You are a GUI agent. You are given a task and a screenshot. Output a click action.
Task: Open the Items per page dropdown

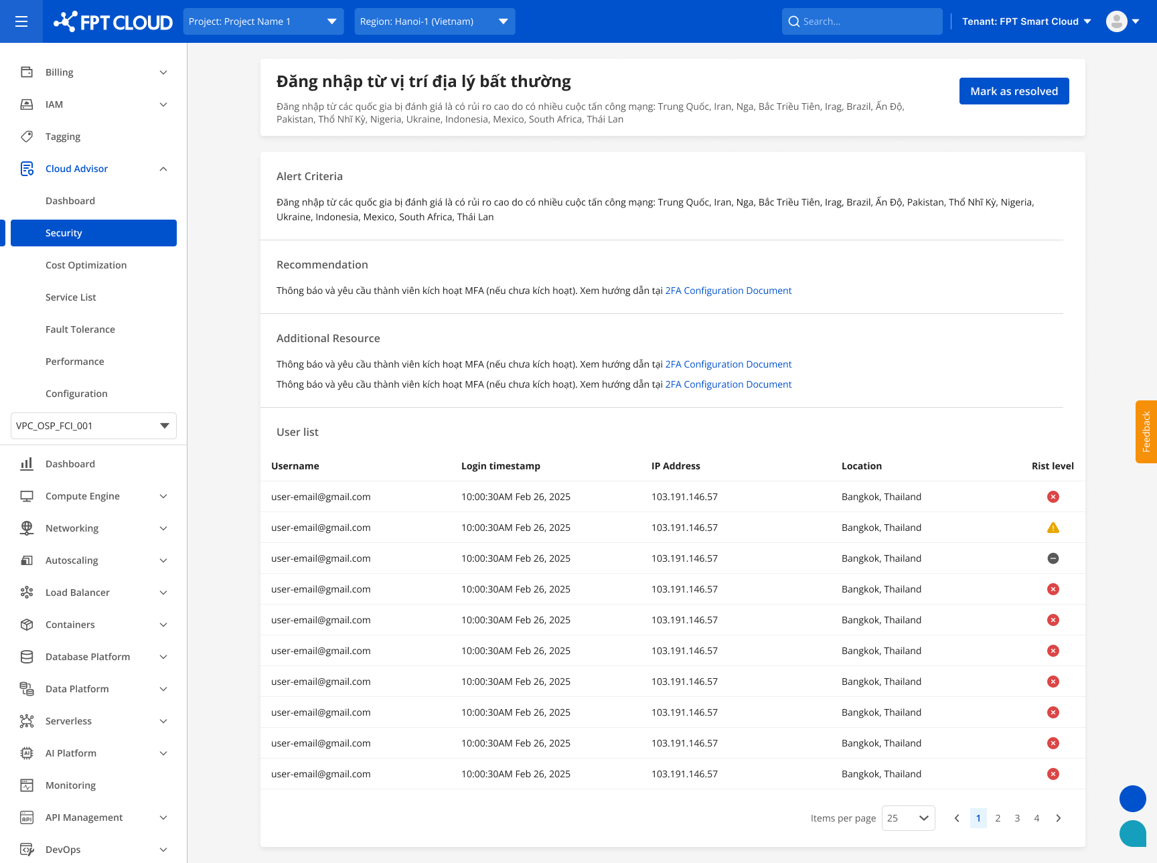click(x=909, y=818)
